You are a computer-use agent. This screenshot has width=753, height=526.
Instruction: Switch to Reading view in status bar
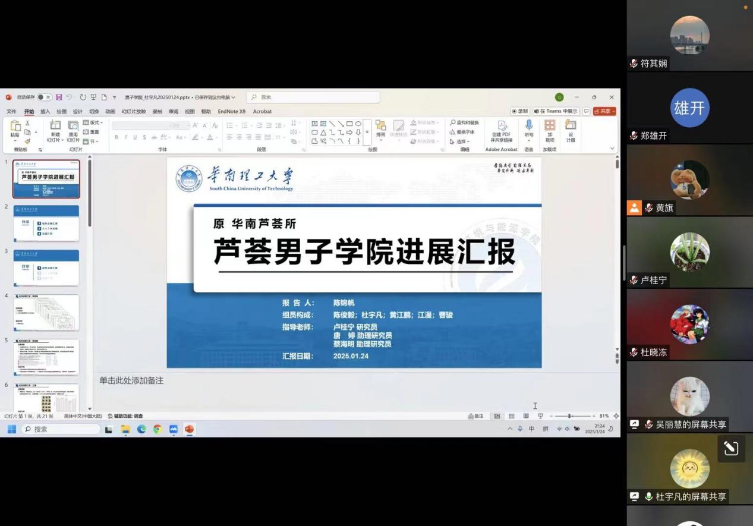click(526, 416)
